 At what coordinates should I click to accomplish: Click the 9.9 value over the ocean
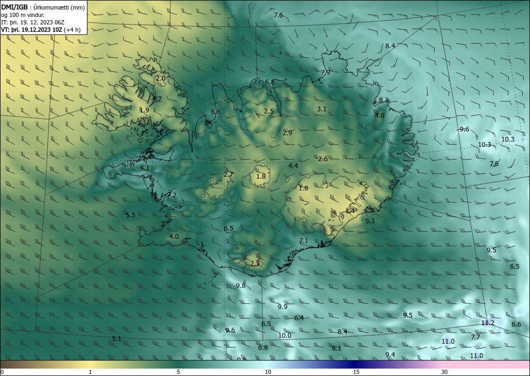tap(282, 307)
